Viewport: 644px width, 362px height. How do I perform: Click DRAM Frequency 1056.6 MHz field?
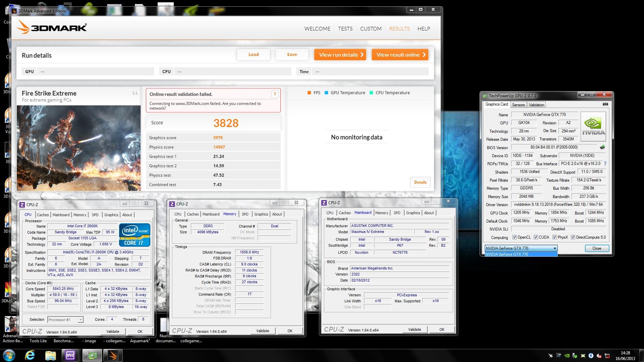(249, 252)
